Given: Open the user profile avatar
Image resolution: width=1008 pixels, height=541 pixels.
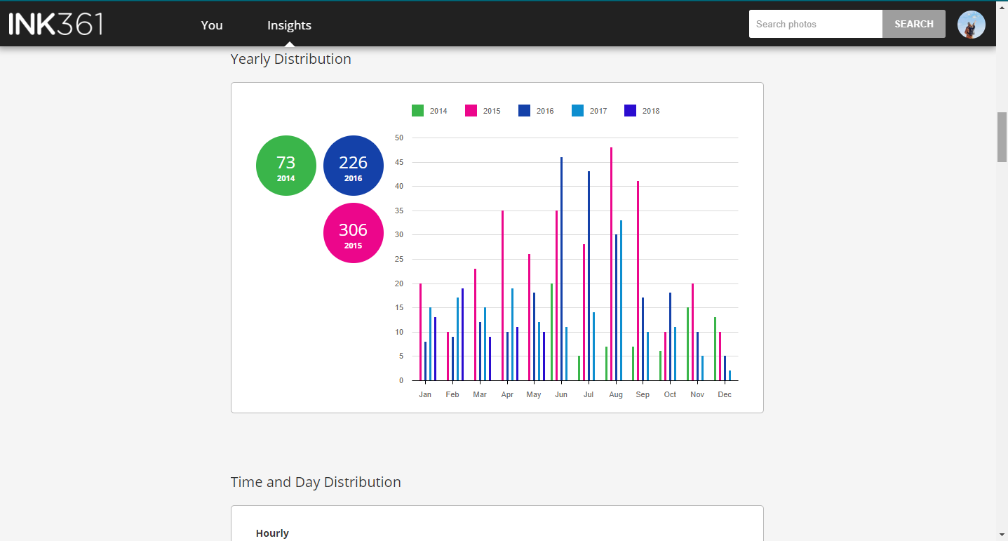Looking at the screenshot, I should point(971,25).
